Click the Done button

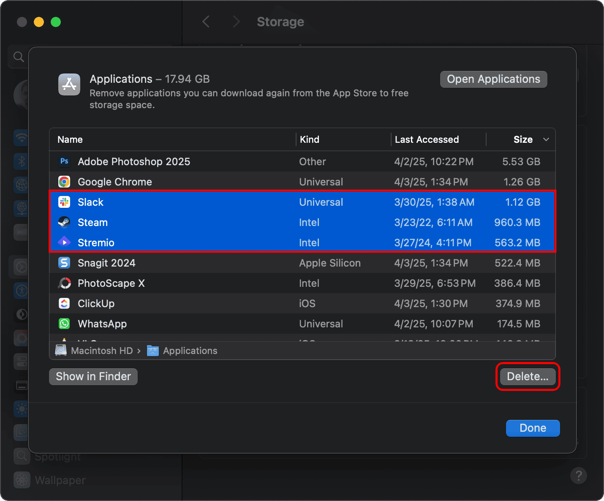[533, 428]
